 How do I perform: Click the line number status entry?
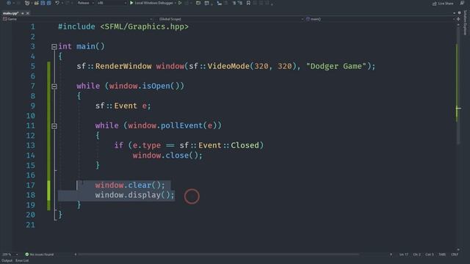pyautogui.click(x=404, y=254)
